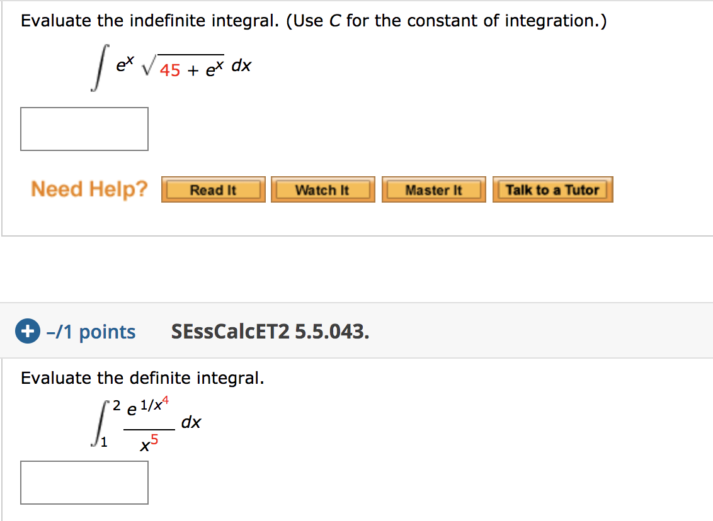The height and width of the screenshot is (521, 713).
Task: Click the Need Help? label
Action: (x=88, y=189)
